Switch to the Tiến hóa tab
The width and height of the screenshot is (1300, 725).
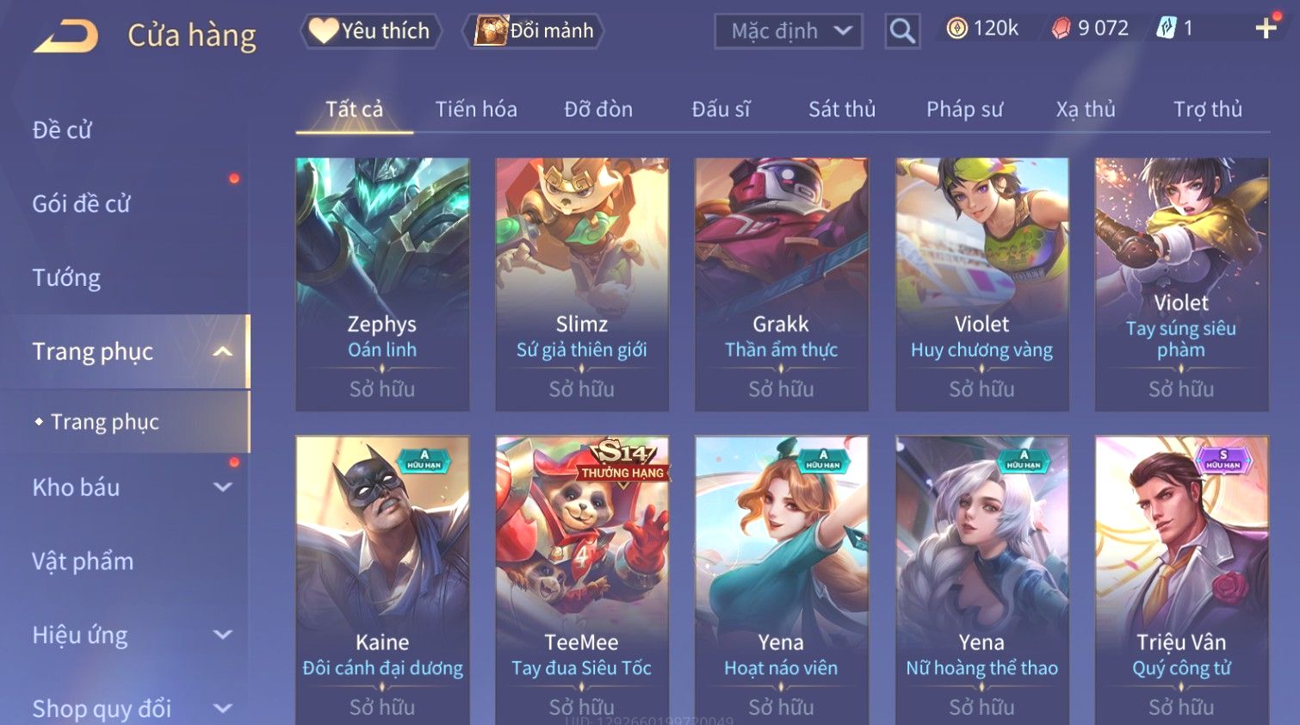pos(476,109)
